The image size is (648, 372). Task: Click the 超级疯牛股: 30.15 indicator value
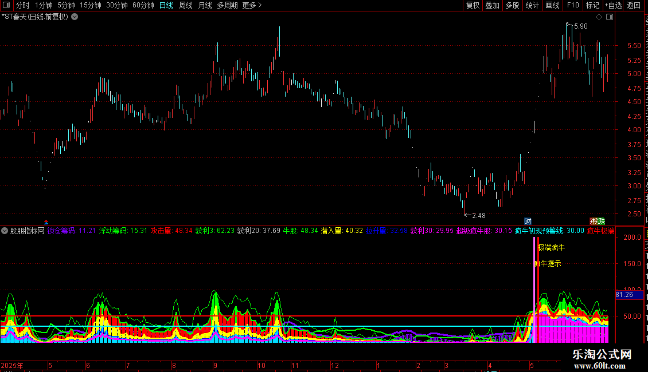tap(484, 231)
